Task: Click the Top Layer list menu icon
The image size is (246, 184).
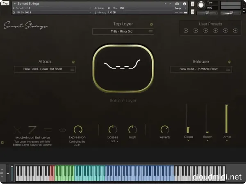Action: 150,32
